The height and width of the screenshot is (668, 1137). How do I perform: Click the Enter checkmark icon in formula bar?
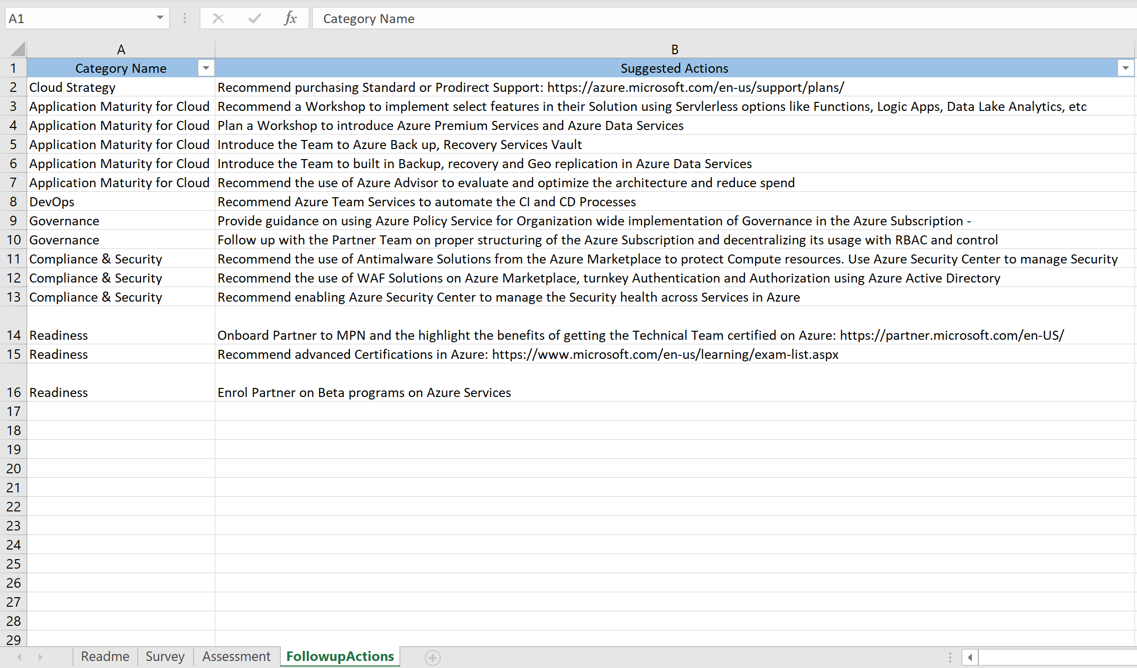pyautogui.click(x=255, y=19)
